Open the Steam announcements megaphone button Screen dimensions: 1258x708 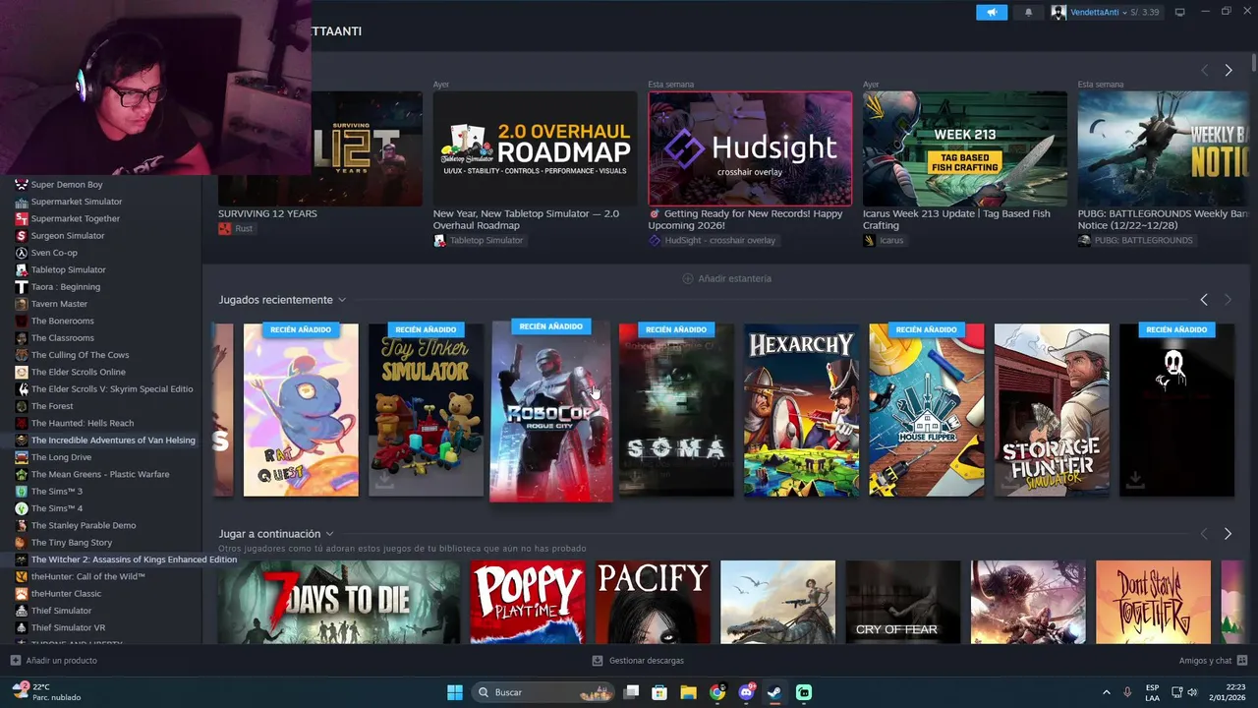tap(992, 12)
